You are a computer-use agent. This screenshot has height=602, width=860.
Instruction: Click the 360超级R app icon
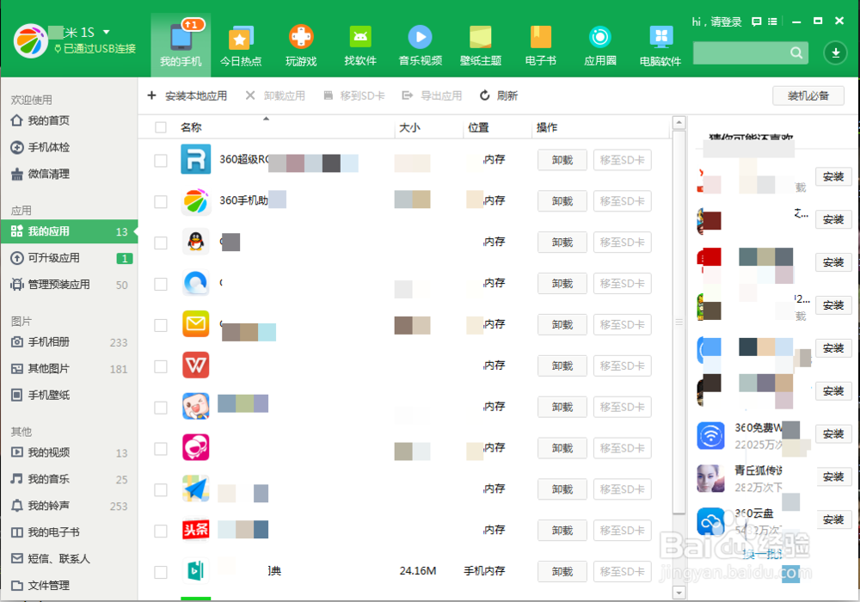pos(196,159)
